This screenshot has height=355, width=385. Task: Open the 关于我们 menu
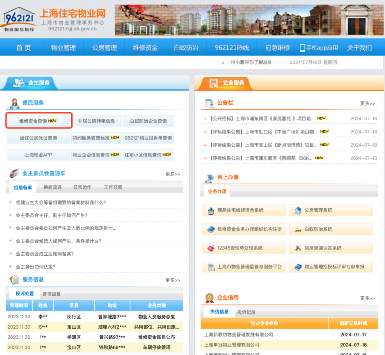click(x=359, y=48)
